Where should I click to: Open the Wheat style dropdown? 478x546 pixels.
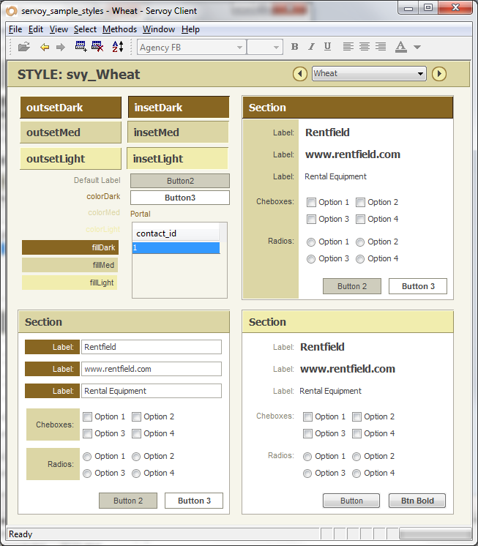point(369,73)
